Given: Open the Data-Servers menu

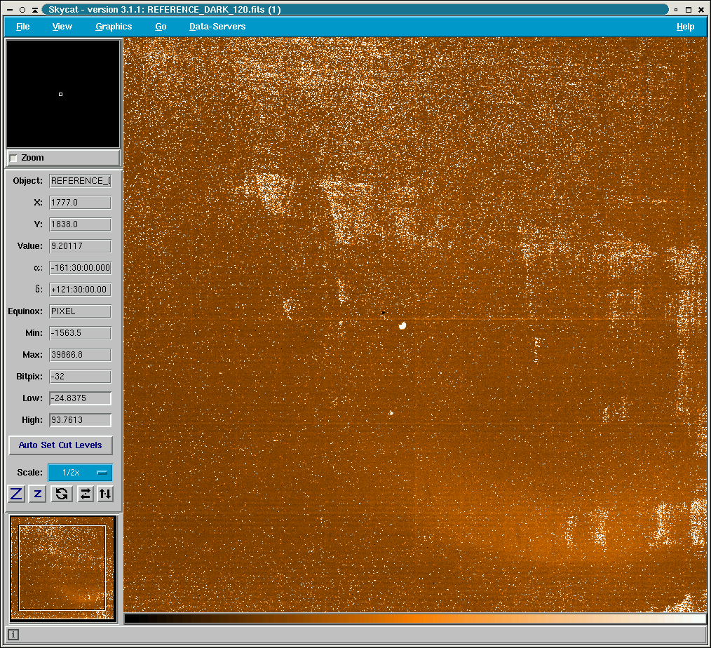Looking at the screenshot, I should point(217,27).
